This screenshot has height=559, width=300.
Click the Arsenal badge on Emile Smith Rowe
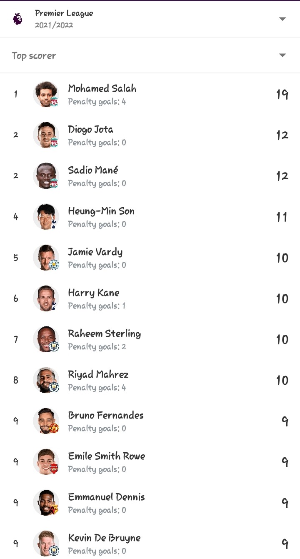click(x=54, y=469)
